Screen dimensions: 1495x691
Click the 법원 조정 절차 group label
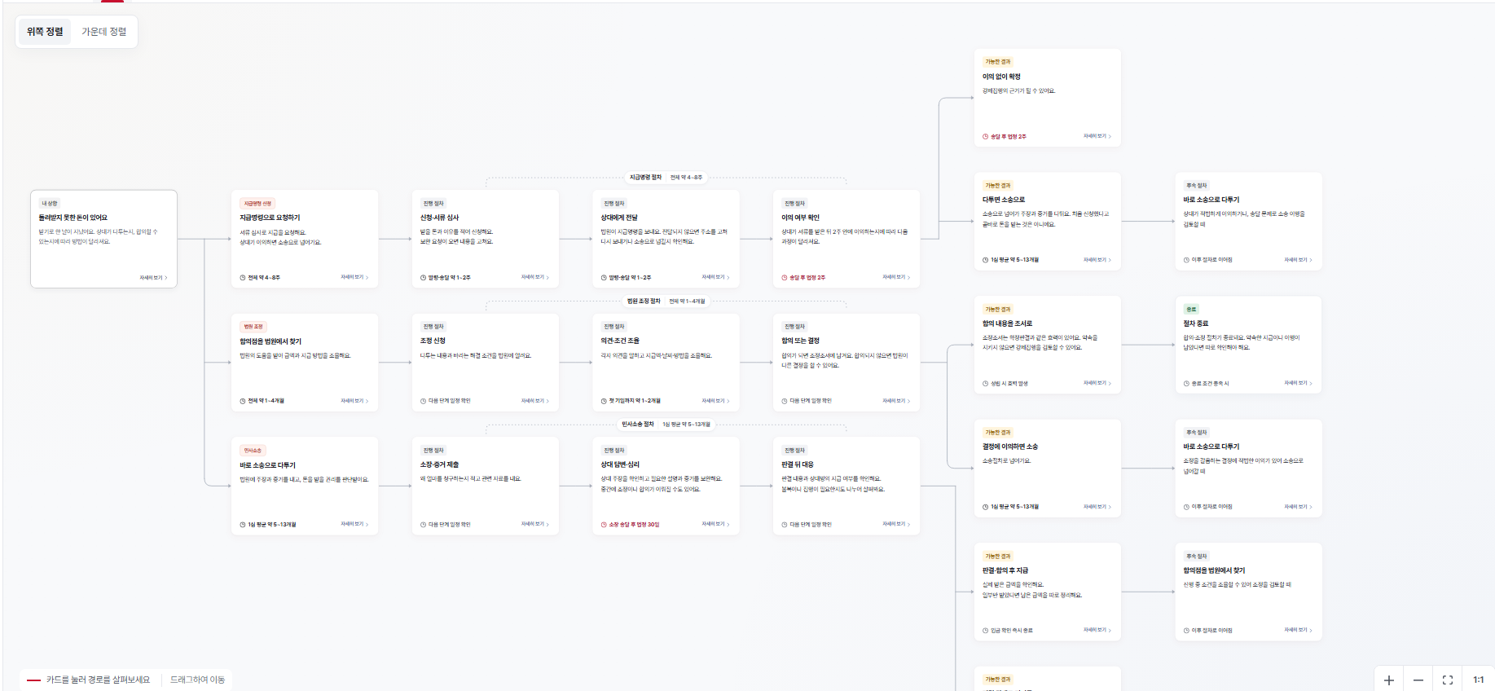(x=644, y=301)
